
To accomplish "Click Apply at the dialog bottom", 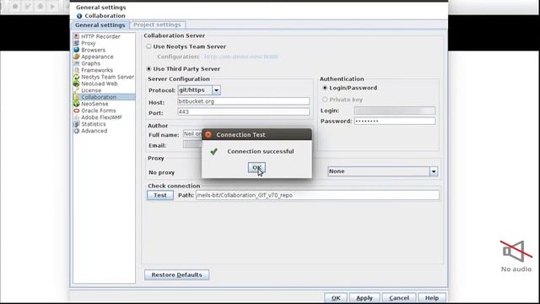I will point(364,298).
